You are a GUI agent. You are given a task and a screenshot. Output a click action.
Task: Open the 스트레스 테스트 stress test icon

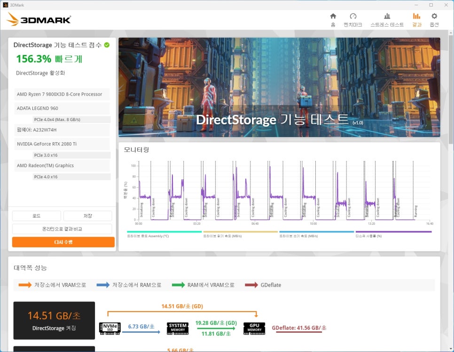click(x=387, y=16)
